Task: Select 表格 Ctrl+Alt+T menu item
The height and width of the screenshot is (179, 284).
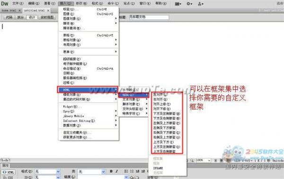Action: coord(89,35)
